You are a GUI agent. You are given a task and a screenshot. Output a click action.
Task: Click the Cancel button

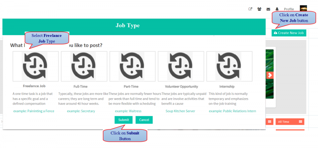(x=144, y=120)
